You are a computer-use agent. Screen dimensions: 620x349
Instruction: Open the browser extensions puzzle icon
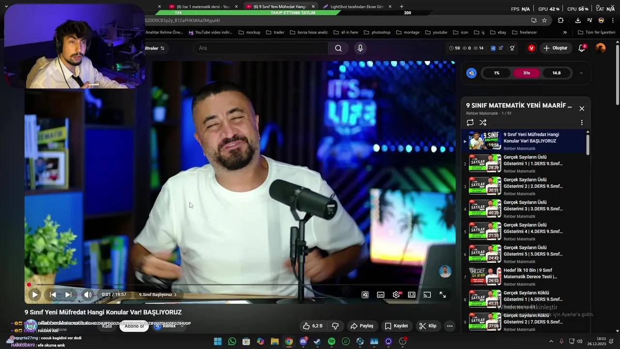[x=560, y=20]
